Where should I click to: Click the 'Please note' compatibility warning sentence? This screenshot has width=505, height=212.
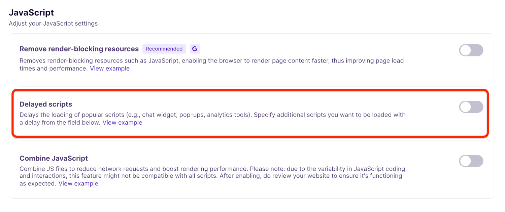(x=303, y=169)
